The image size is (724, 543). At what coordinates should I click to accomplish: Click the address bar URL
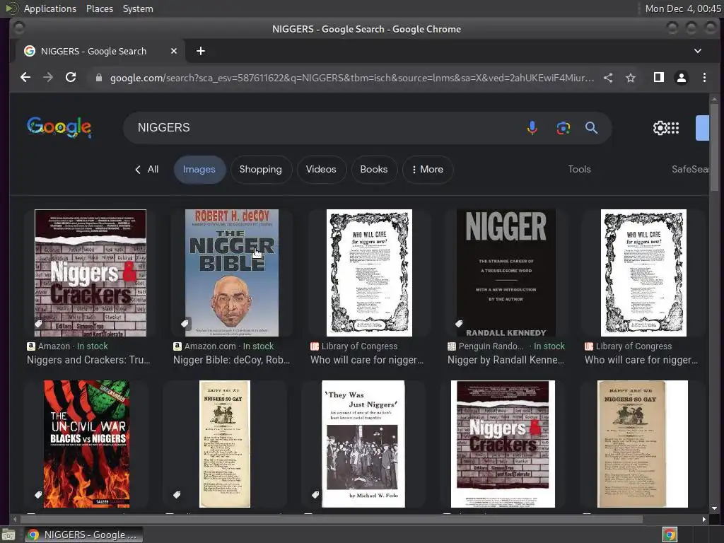pos(352,78)
